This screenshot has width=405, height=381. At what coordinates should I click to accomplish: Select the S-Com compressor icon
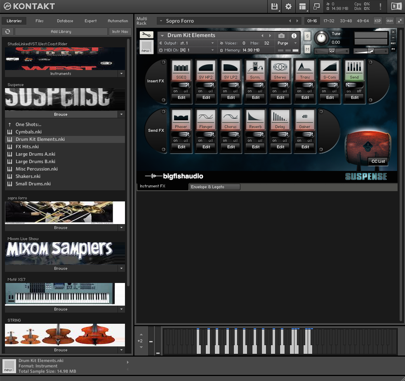(330, 70)
